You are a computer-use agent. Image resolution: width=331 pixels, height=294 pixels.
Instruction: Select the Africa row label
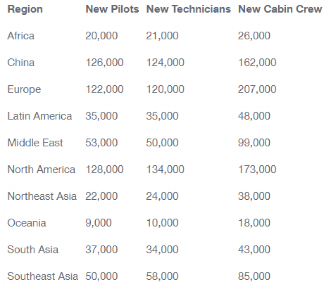coord(21,36)
